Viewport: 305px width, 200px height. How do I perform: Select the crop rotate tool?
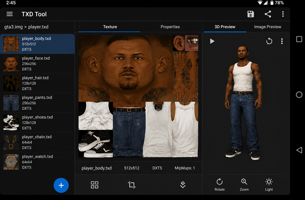coord(131,185)
